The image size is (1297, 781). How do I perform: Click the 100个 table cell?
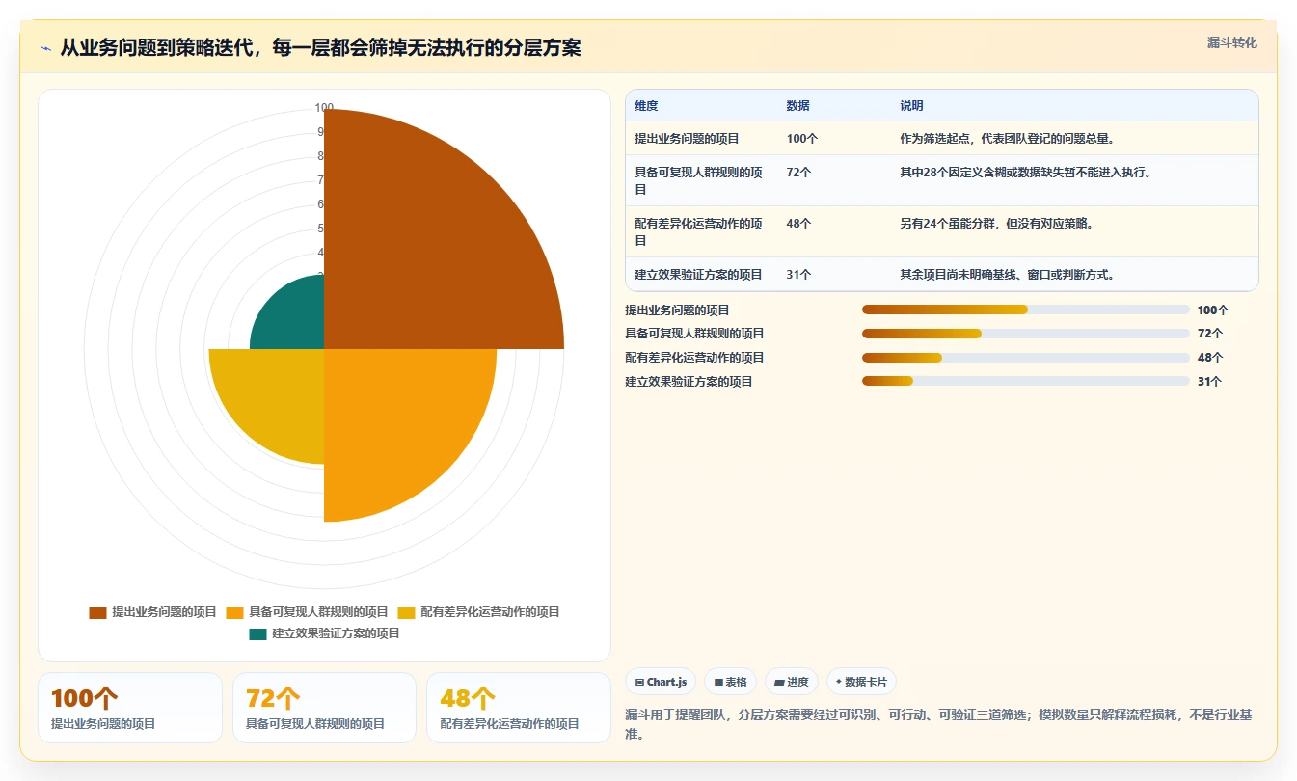(802, 139)
